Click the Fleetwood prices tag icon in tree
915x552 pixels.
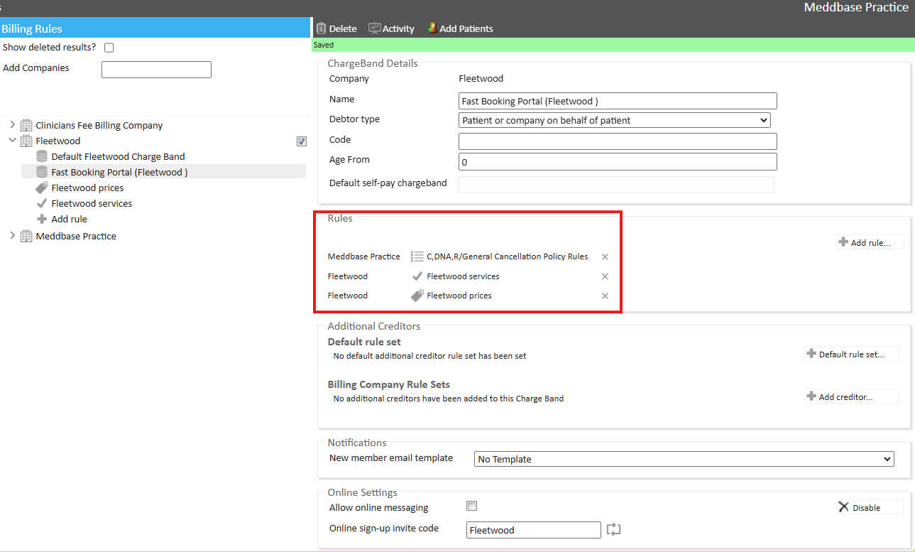(x=42, y=188)
